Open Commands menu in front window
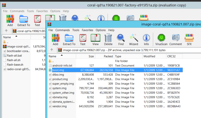Screen dimensions: 201x118 (x=63, y=30)
